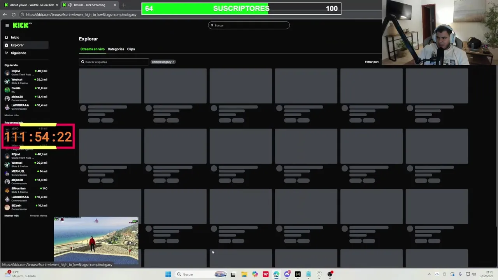The height and width of the screenshot is (280, 498).
Task: Open alejus28 in the Recomendado list
Action: coord(26,181)
